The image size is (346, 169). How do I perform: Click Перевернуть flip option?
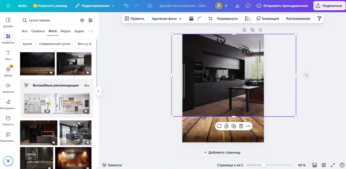[227, 19]
